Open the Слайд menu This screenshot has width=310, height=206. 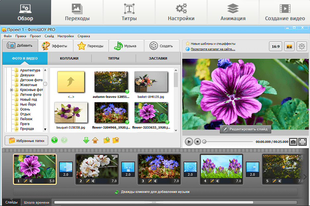pos(49,36)
